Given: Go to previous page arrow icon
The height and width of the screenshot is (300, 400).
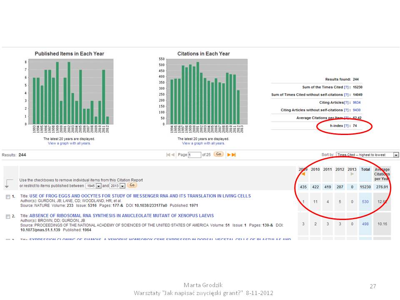Looking at the screenshot, I should coord(173,155).
